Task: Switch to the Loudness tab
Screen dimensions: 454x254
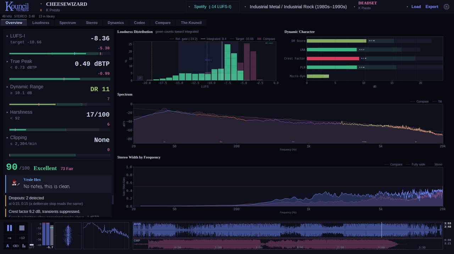Action: coord(41,23)
